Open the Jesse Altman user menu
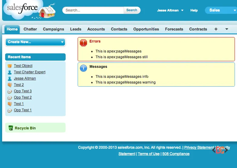 click(x=170, y=10)
